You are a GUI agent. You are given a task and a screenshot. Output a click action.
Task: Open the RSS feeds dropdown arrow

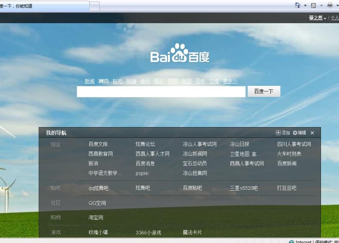(321, 6)
